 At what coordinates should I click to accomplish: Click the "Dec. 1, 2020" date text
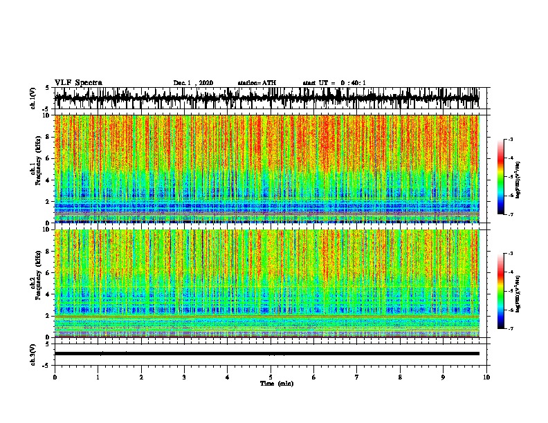(x=193, y=83)
